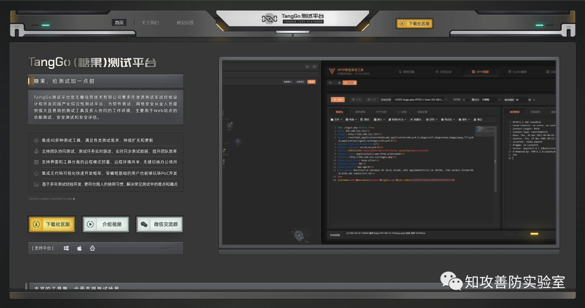Screen dimensions: 585x308
Task: Click the Linux penguin platform icon
Action: tap(93, 248)
